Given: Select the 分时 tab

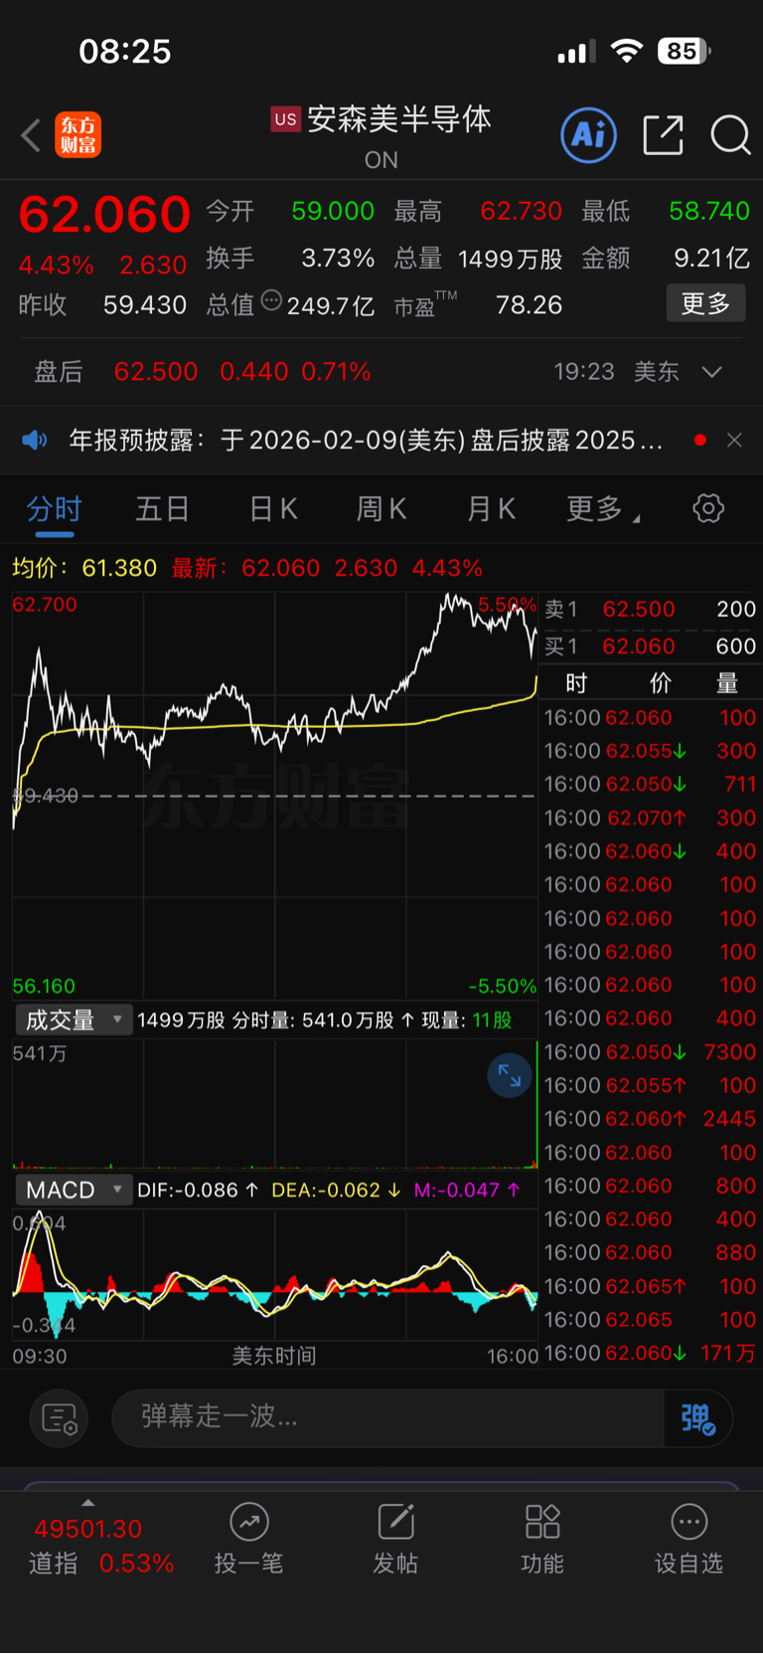Looking at the screenshot, I should tap(55, 509).
